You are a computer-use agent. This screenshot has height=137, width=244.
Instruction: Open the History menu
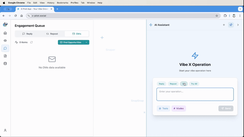(x=51, y=3)
